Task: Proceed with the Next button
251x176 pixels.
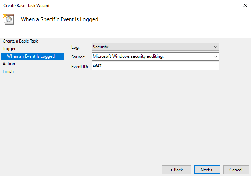Action: pyautogui.click(x=207, y=170)
